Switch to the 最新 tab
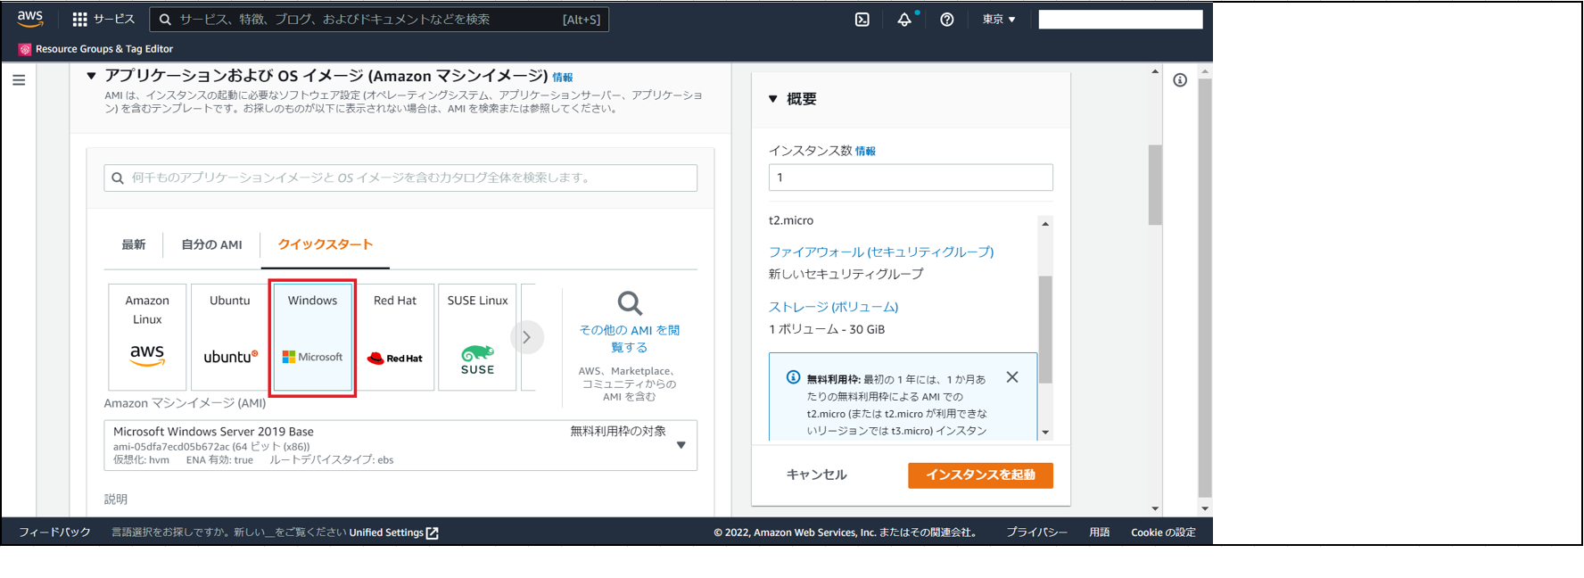1584x578 pixels. point(134,244)
